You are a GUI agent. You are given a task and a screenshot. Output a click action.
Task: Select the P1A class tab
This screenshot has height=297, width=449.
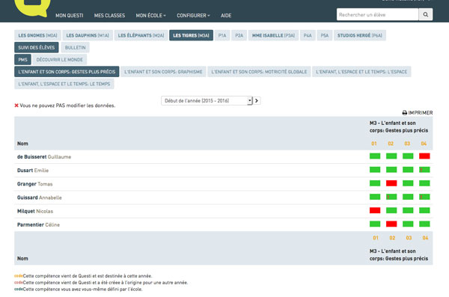point(222,35)
